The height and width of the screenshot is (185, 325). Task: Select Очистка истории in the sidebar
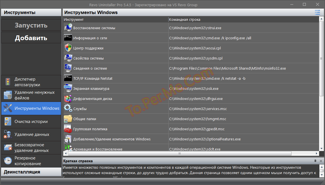[x=31, y=122]
